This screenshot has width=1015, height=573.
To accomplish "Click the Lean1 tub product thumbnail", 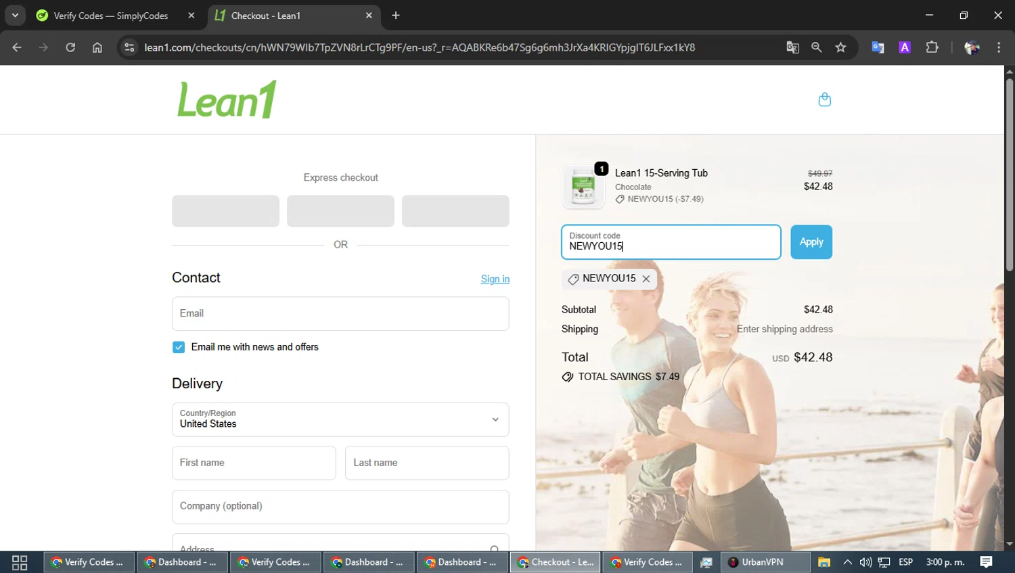I will point(583,187).
